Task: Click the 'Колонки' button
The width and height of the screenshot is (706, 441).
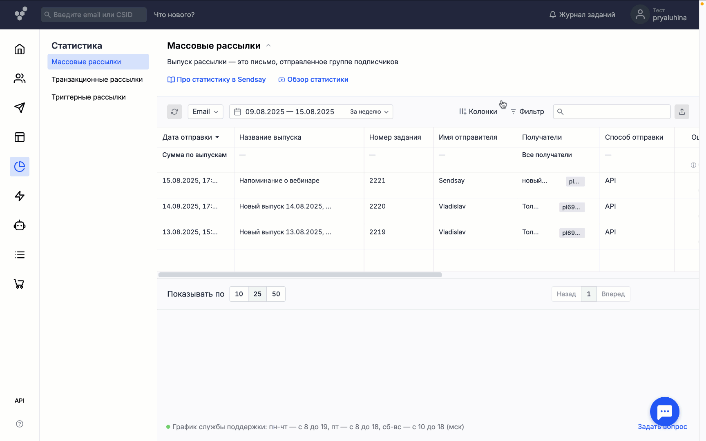Action: (x=478, y=112)
